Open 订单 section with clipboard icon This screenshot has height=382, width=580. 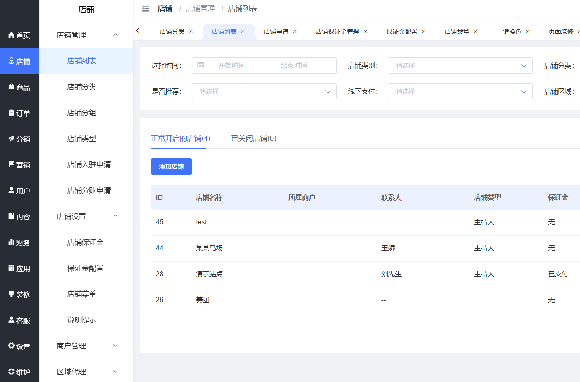tap(12, 113)
